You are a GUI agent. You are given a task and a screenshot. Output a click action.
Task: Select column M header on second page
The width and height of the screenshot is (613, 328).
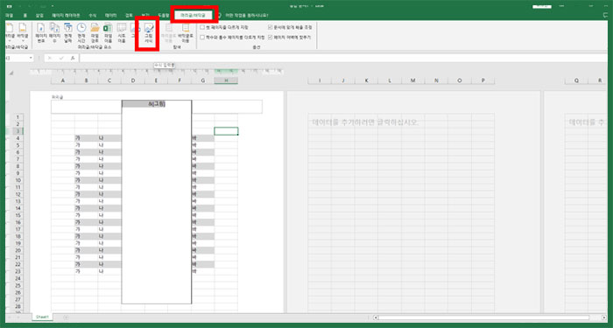click(413, 80)
